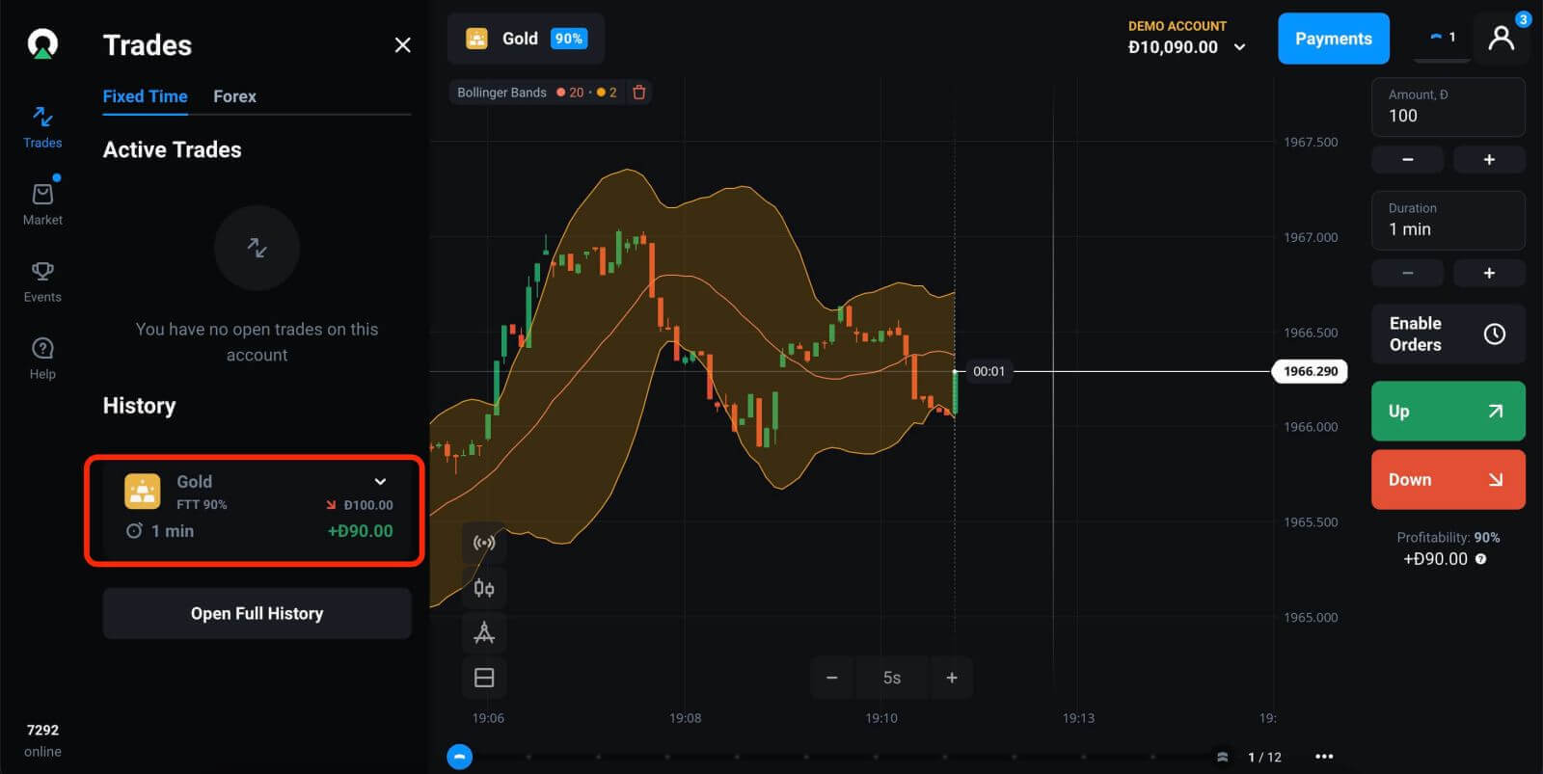
Task: Delete the Bollinger Bands indicator
Action: click(x=638, y=93)
